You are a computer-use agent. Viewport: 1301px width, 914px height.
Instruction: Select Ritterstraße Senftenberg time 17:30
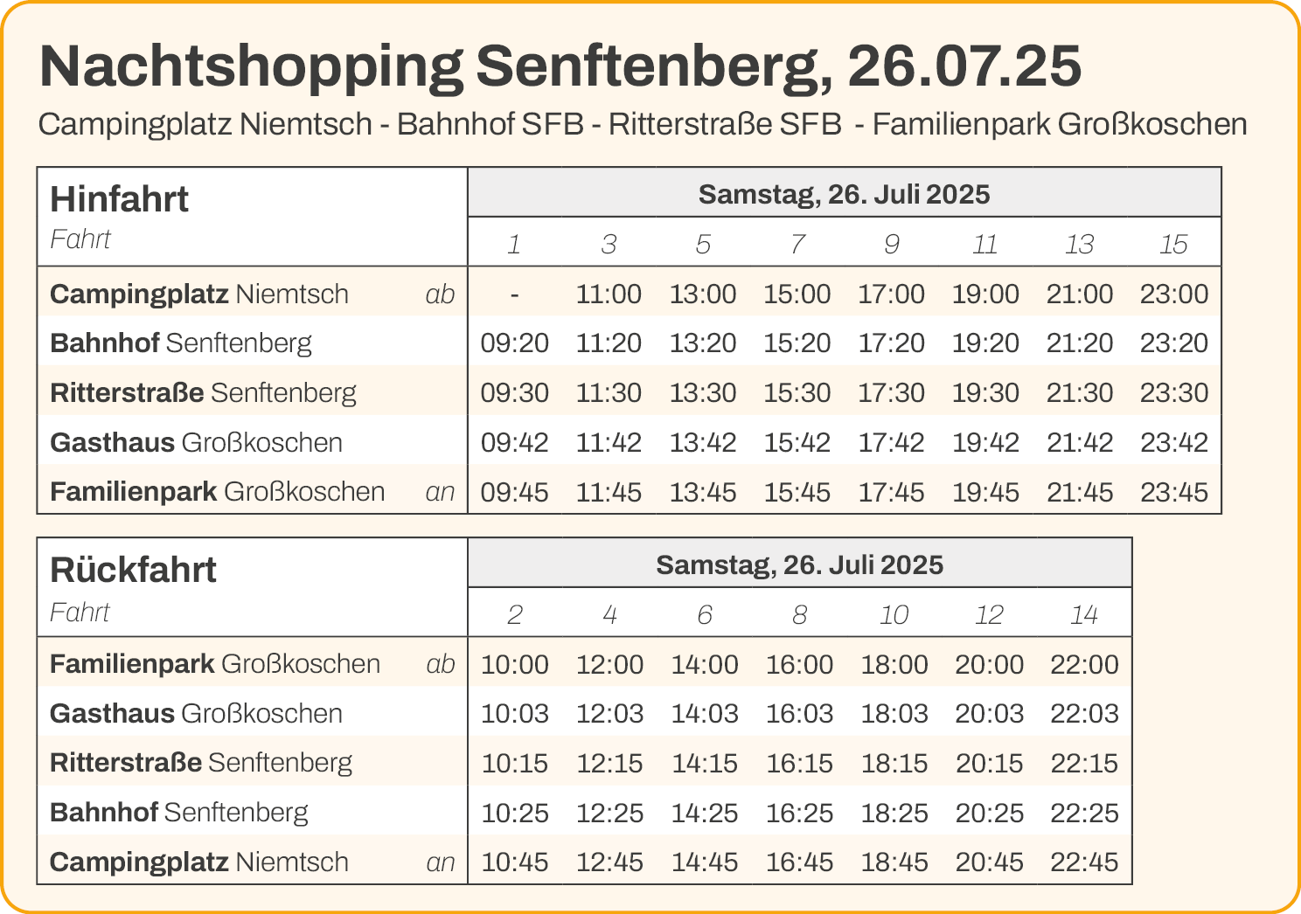pos(891,393)
